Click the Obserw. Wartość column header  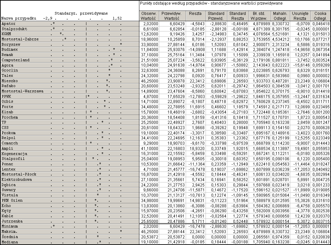coord(149,16)
